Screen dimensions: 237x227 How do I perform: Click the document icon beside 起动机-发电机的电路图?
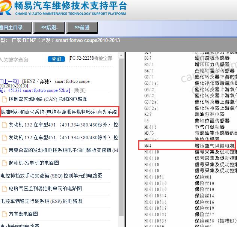tap(4, 163)
